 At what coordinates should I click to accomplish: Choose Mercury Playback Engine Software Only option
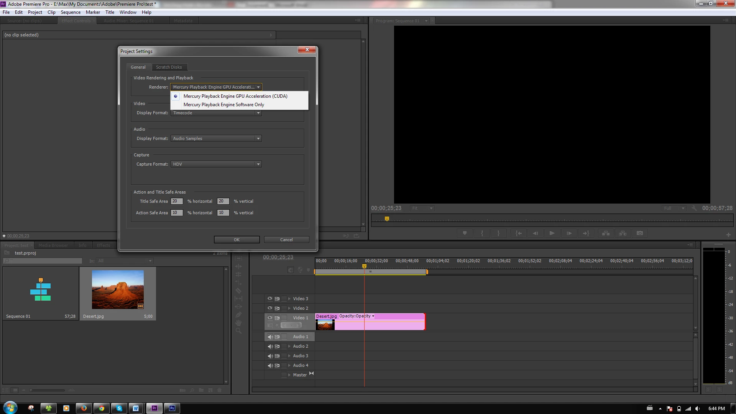pos(223,105)
